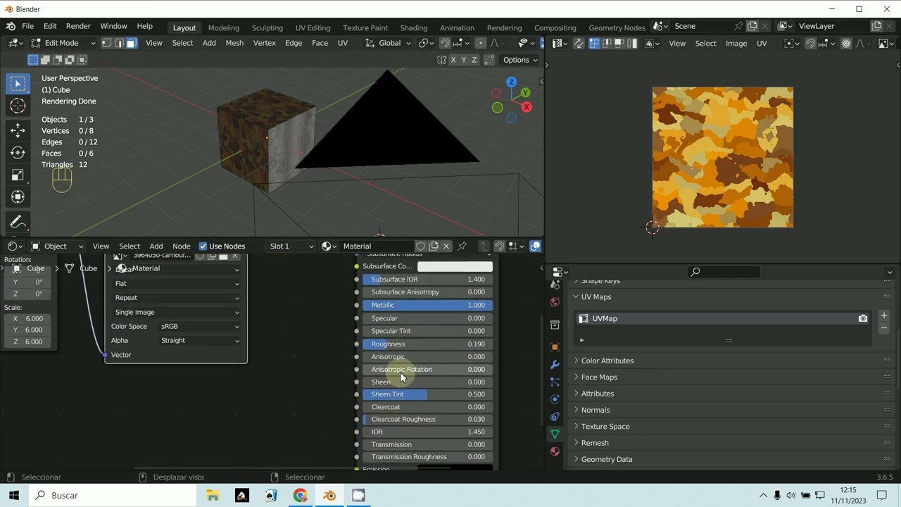This screenshot has width=901, height=507.
Task: Pick the Annotate pencil tool
Action: pyautogui.click(x=18, y=222)
